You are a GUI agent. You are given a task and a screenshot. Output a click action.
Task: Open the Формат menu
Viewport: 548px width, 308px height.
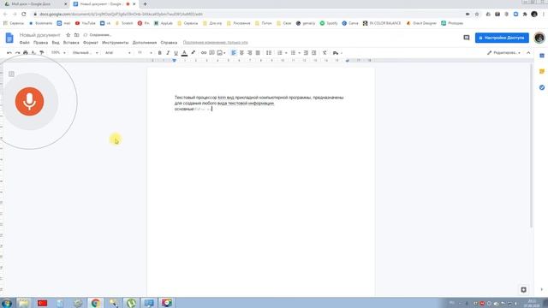[x=91, y=43]
